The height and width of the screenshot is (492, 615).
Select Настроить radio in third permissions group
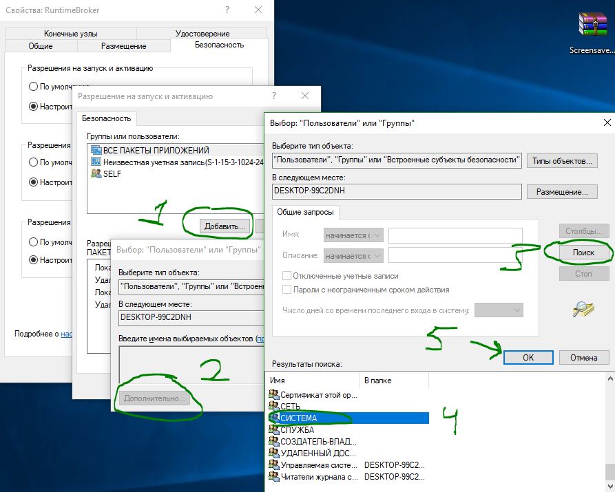coord(33,259)
